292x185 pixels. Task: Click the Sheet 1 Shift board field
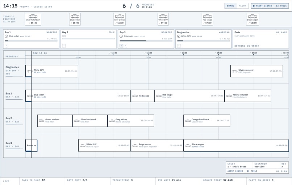(x=239, y=165)
